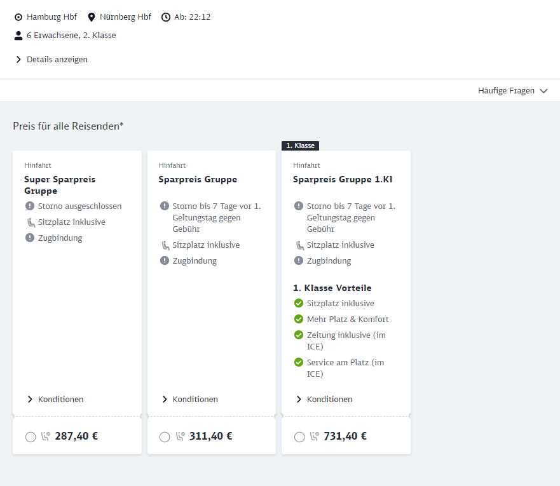Viewport: 560px width, 486px height.
Task: Click the Zugbindung info icon in Sparpreis Gruppe card
Action: [x=164, y=260]
